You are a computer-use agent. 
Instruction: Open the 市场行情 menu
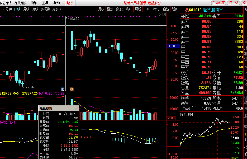(x=6, y=3)
